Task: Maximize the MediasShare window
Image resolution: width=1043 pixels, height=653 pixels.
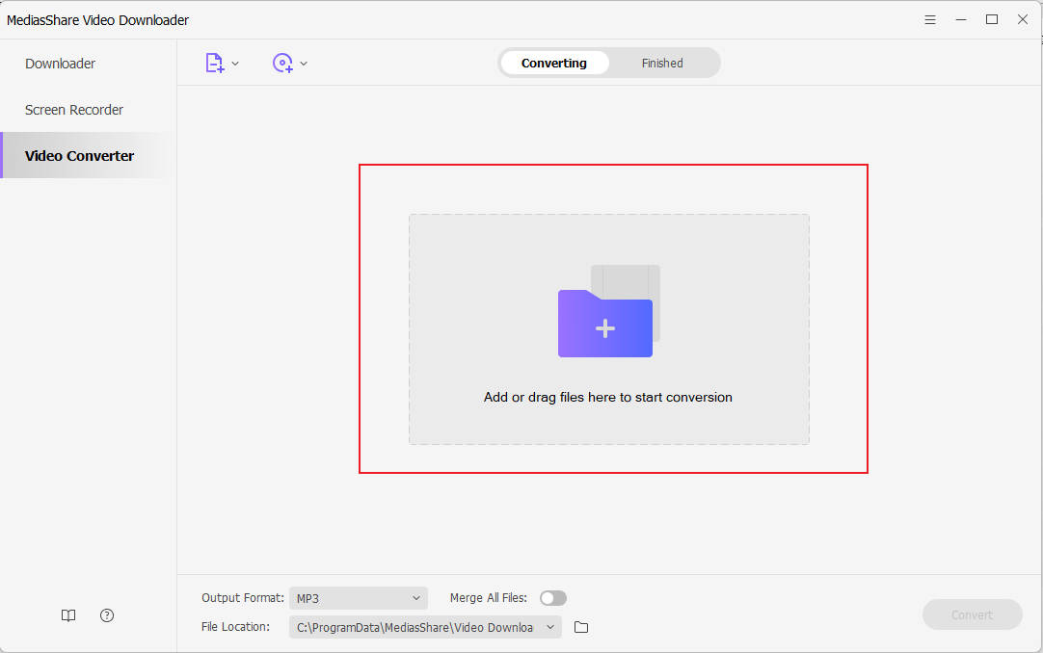Action: (992, 20)
